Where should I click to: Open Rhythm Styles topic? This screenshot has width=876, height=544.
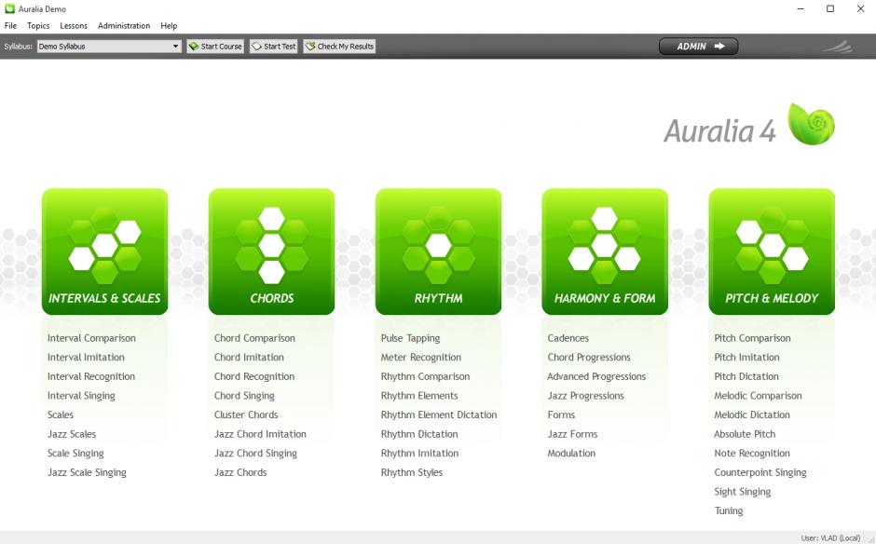tap(412, 472)
